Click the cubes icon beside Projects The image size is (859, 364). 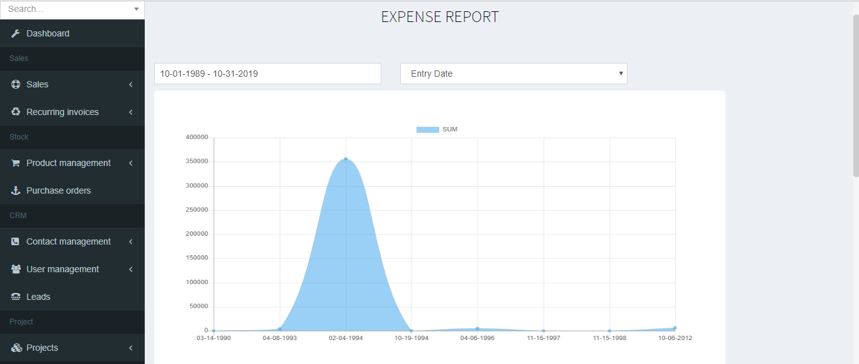(x=16, y=348)
